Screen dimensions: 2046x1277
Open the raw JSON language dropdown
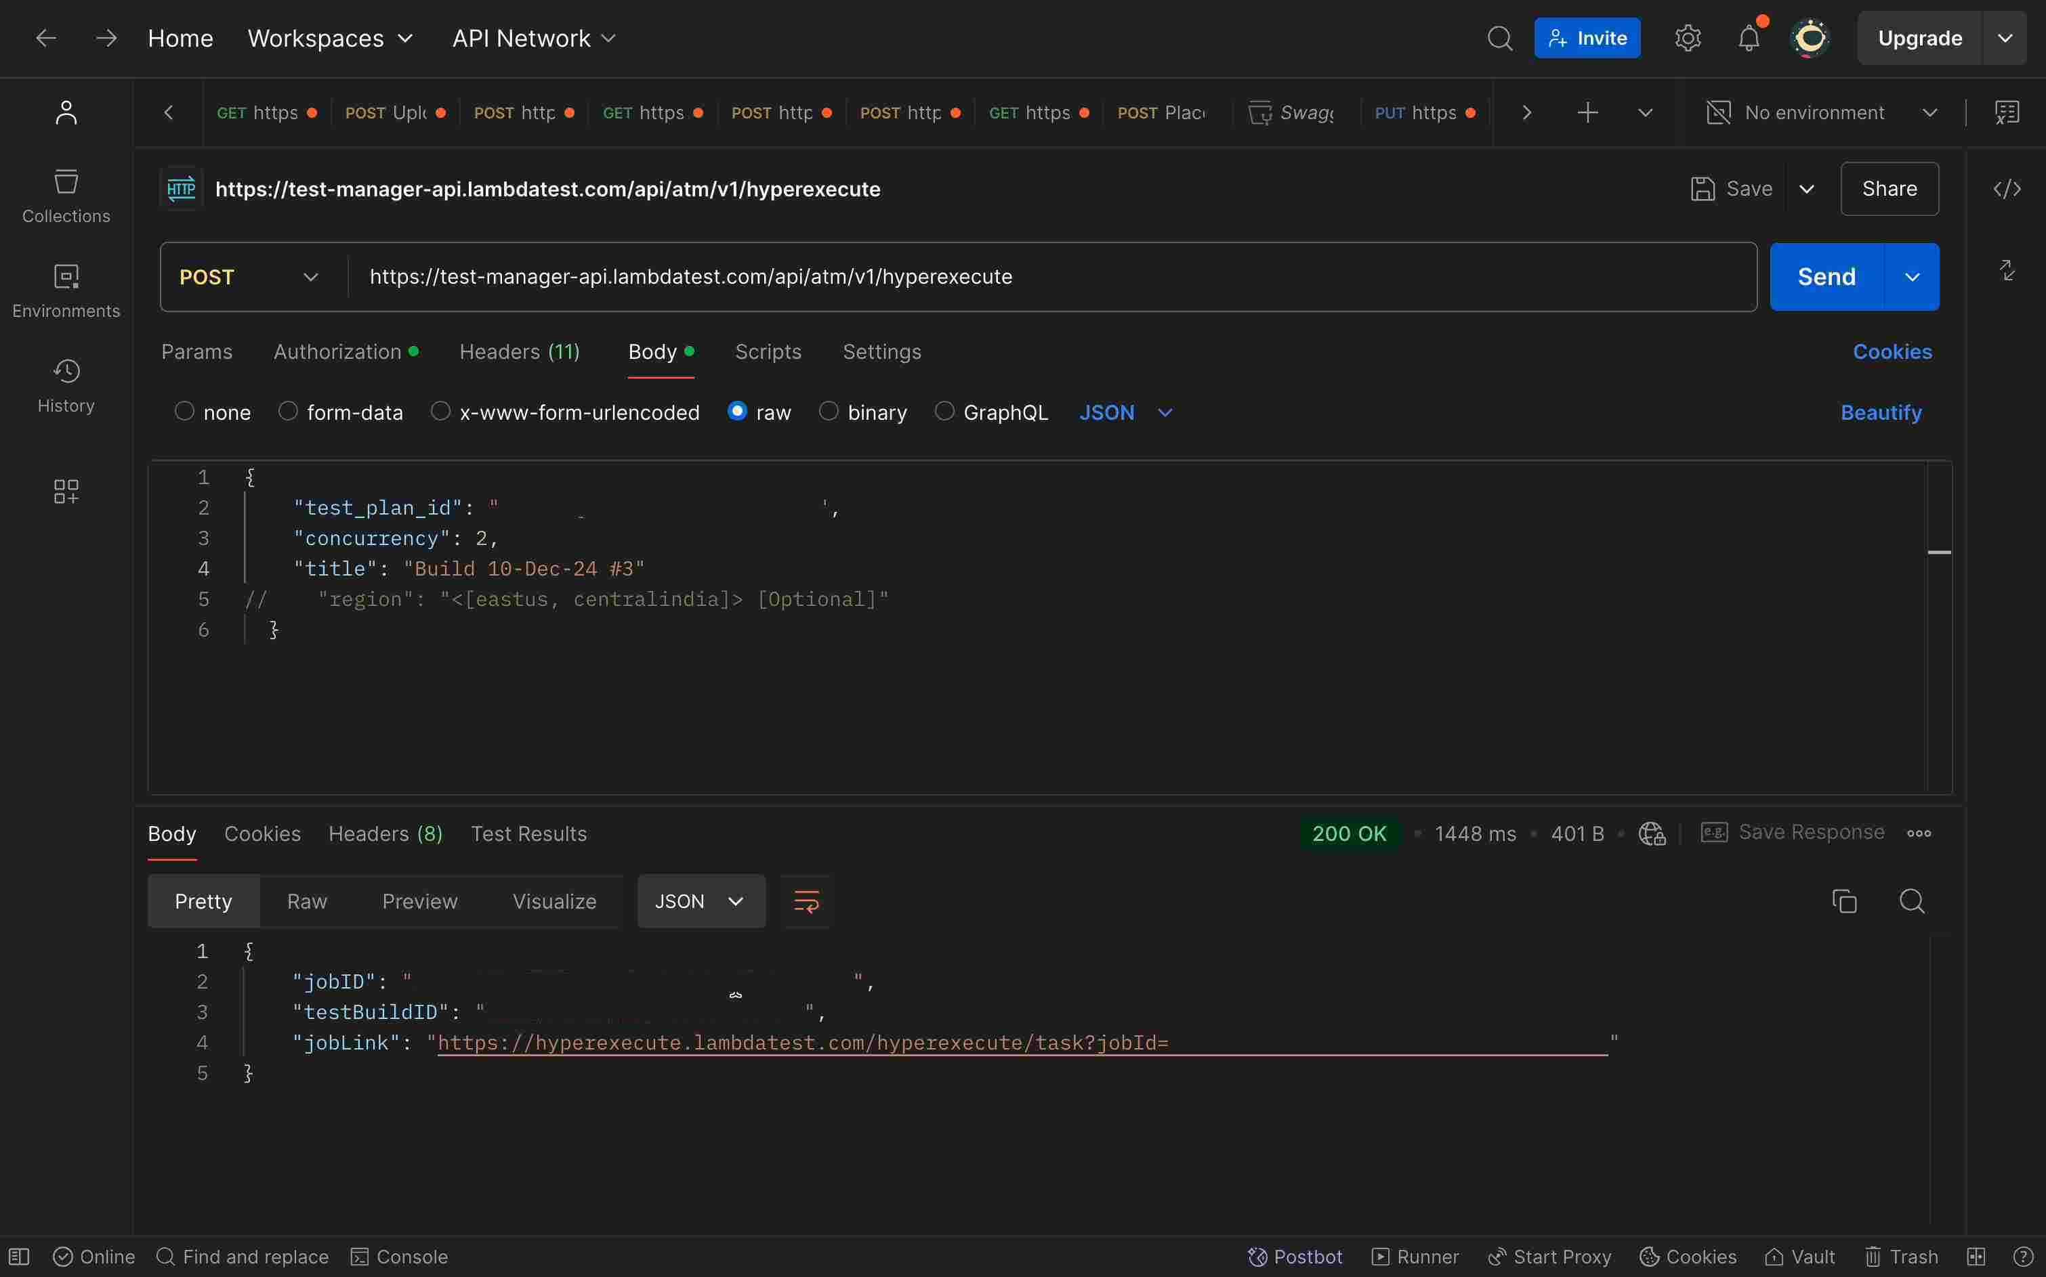pyautogui.click(x=1126, y=412)
